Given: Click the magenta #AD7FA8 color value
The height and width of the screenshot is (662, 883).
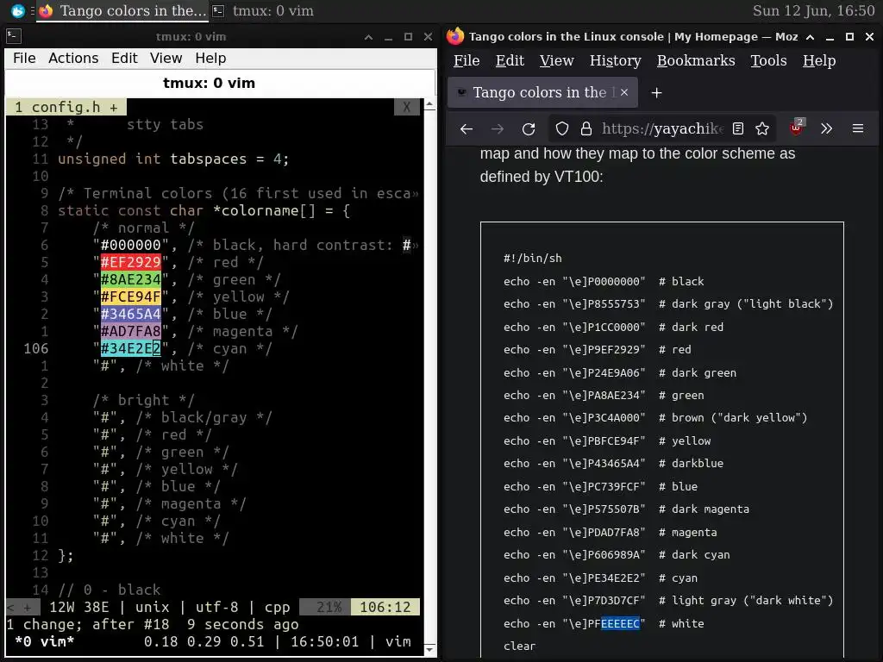Looking at the screenshot, I should (131, 331).
